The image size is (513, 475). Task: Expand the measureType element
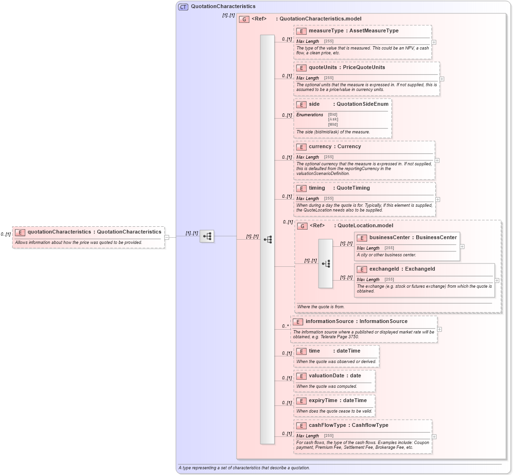pos(434,42)
